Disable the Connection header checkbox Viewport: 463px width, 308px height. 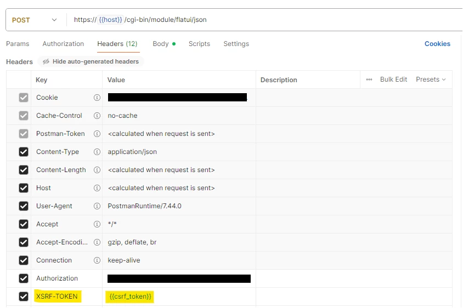[24, 260]
